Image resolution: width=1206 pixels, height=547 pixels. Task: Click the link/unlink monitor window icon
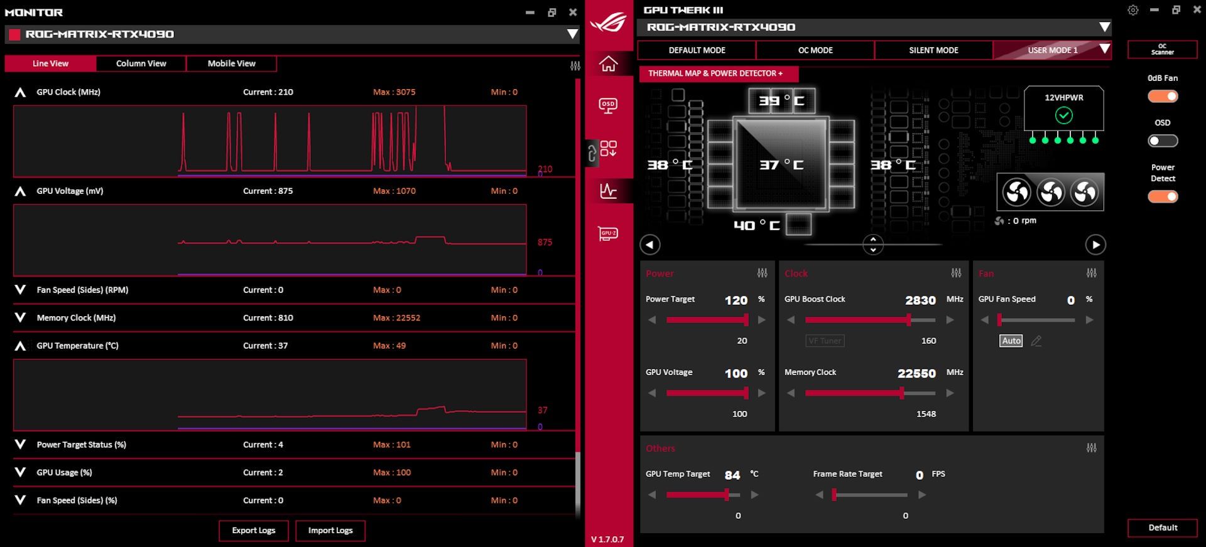(x=591, y=153)
